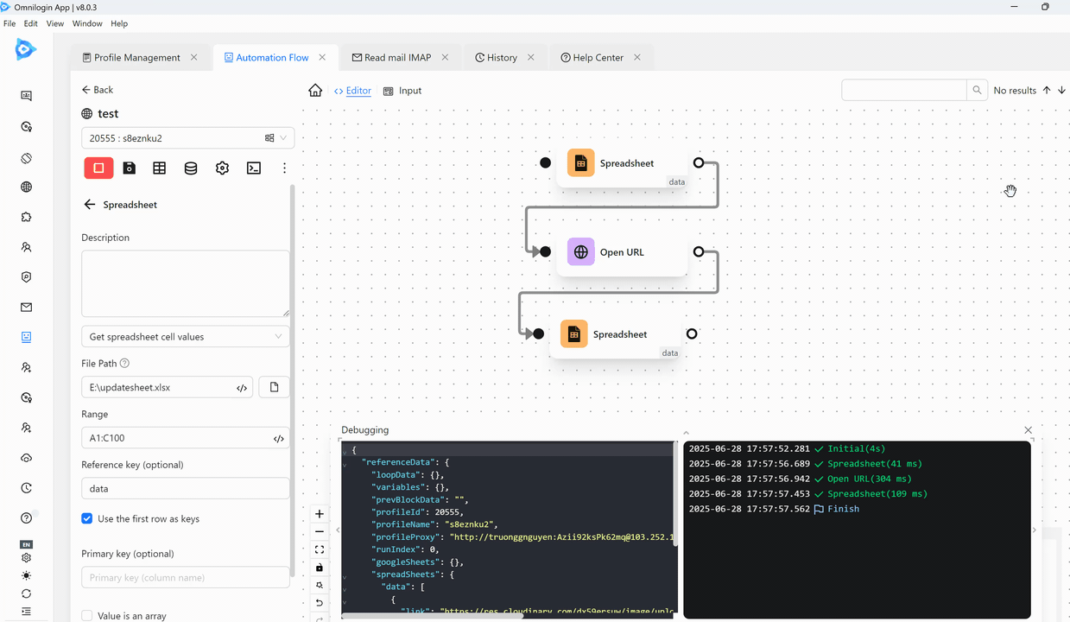
Task: Click the zoom in plus button on canvas
Action: pyautogui.click(x=320, y=514)
